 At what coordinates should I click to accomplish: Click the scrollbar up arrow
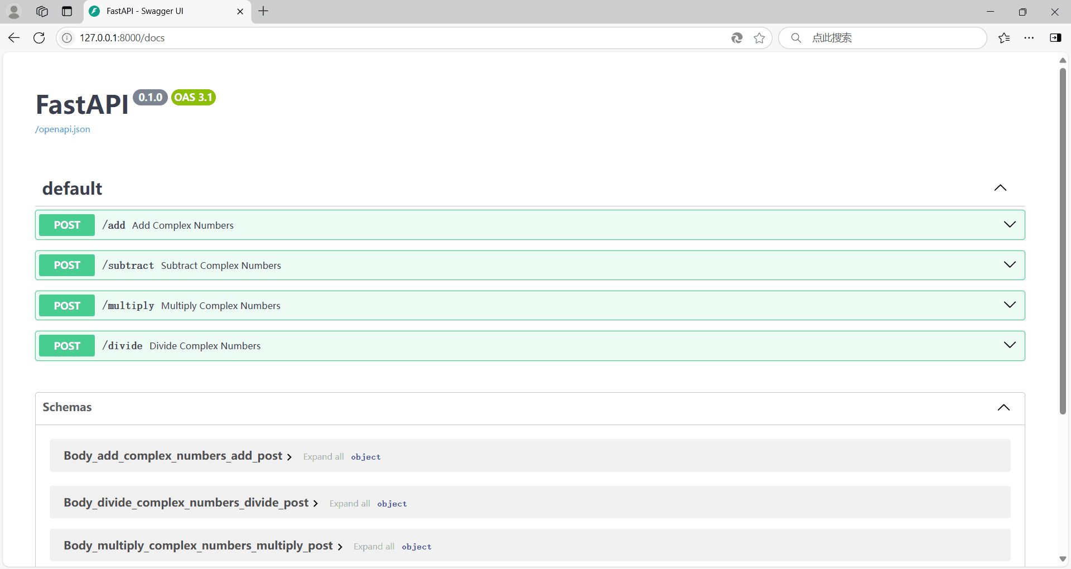1063,60
